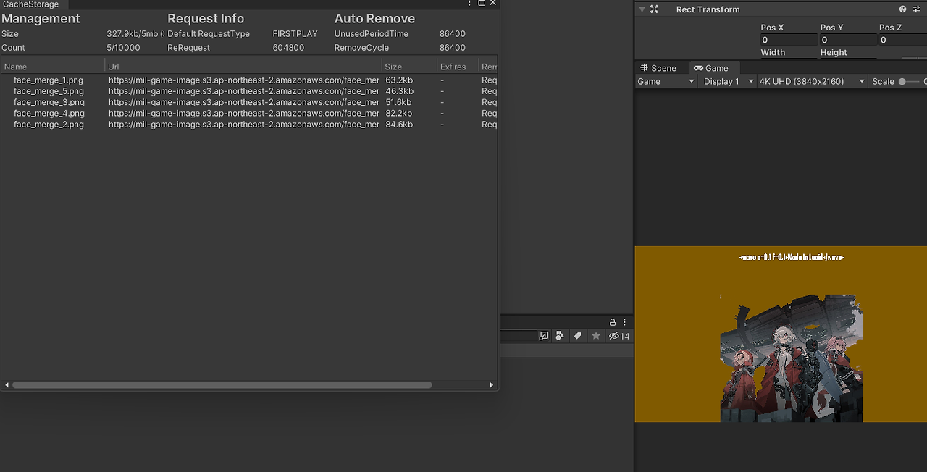Open the Display 1 dropdown
The height and width of the screenshot is (472, 927).
click(728, 81)
